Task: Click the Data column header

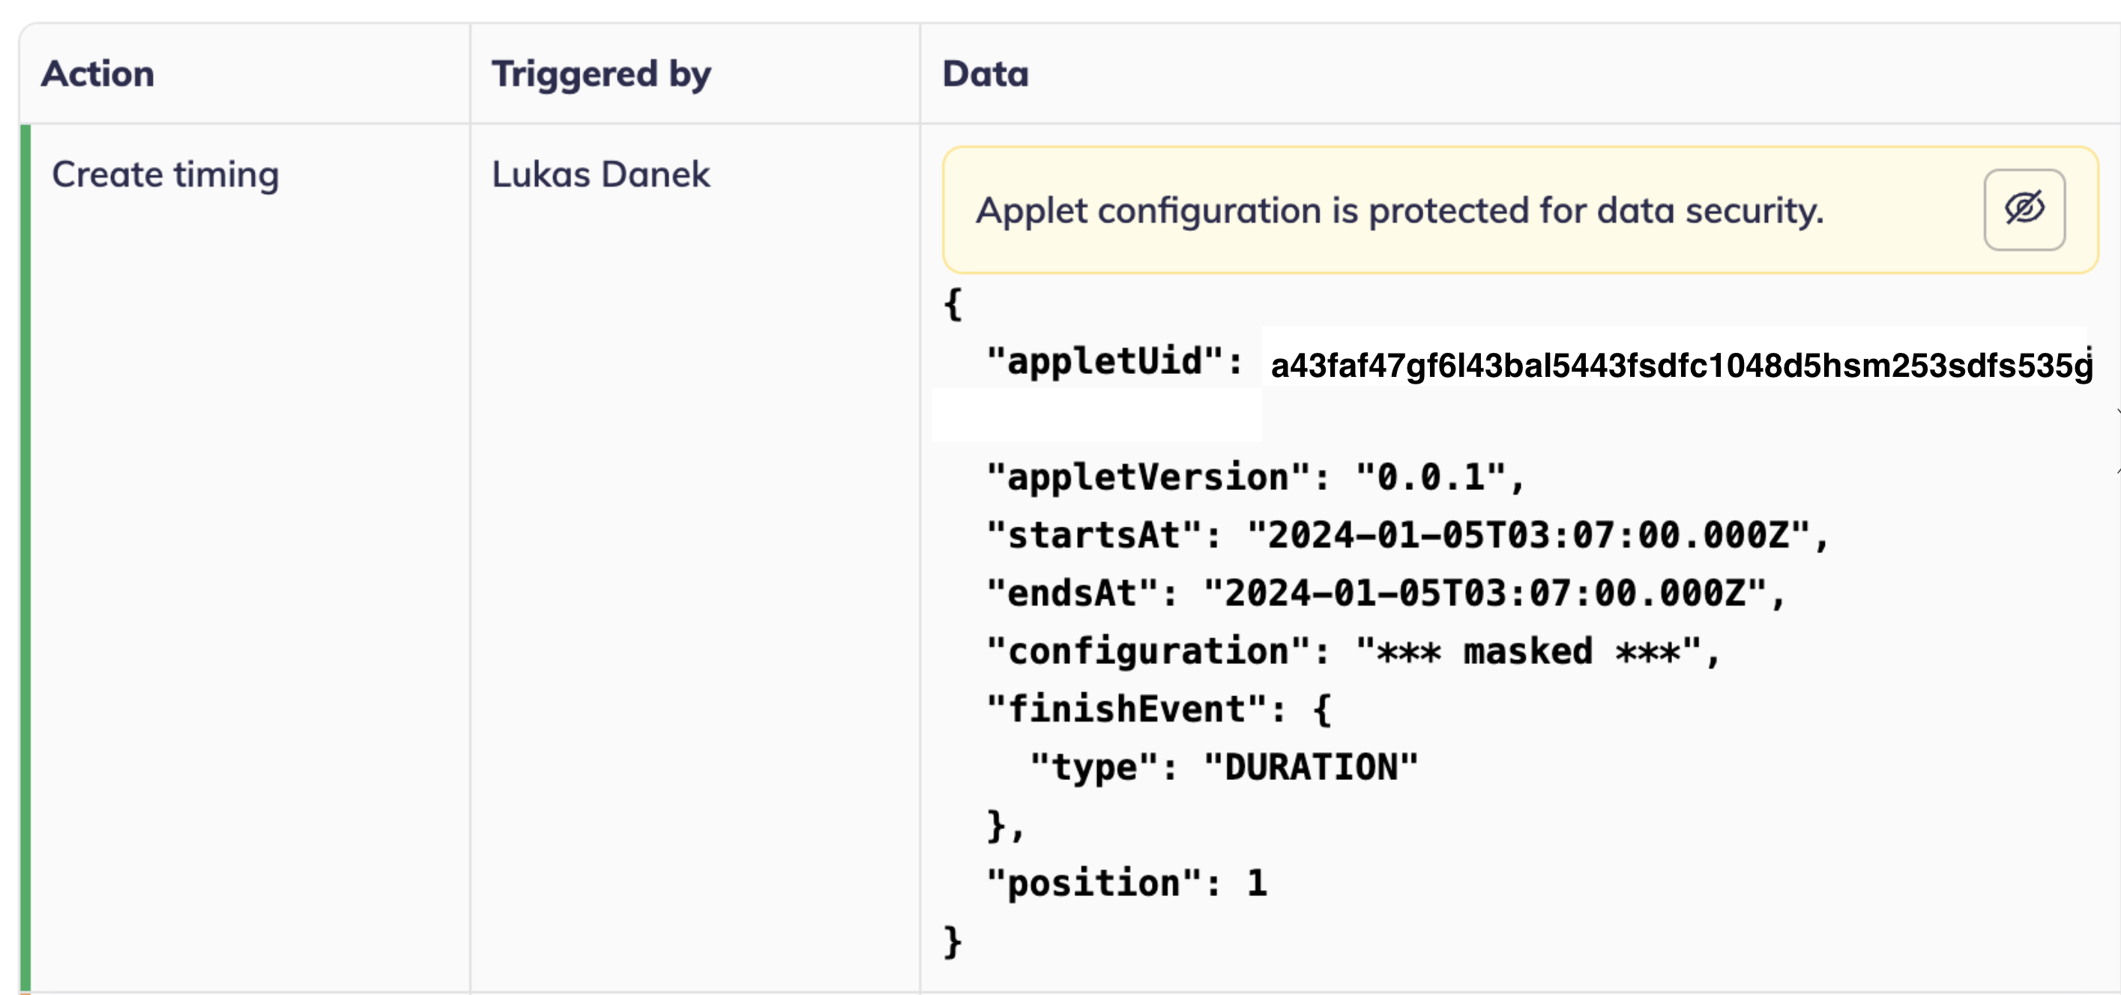Action: (985, 73)
